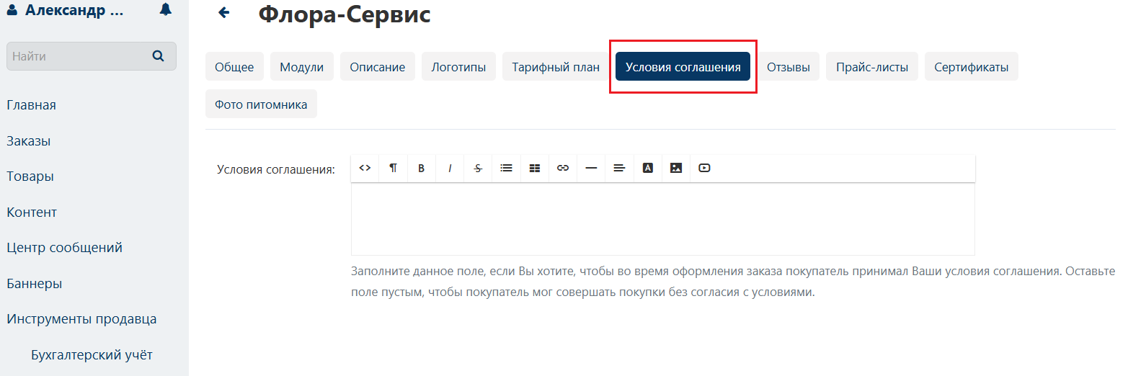This screenshot has width=1128, height=376.
Task: Insert a video via editor toolbar
Action: point(704,168)
